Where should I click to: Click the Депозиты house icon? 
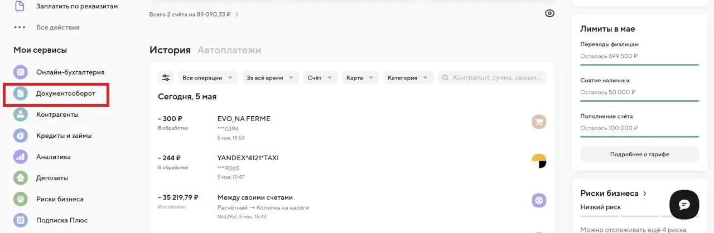[x=21, y=178]
